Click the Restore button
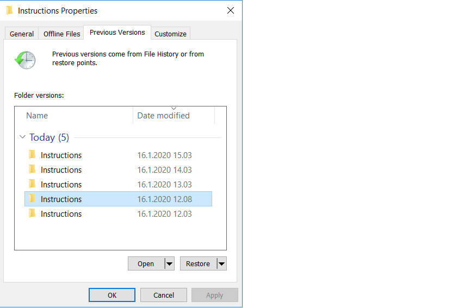Screen dimensions: 452x308 pyautogui.click(x=197, y=264)
